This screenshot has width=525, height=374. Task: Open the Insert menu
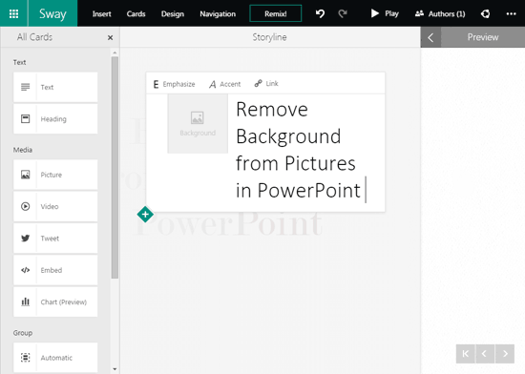101,14
